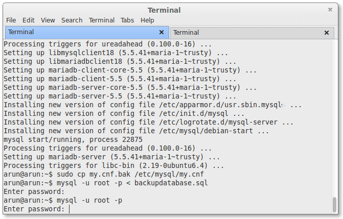343x219 pixels.
Task: Open the File menu
Action: point(11,20)
